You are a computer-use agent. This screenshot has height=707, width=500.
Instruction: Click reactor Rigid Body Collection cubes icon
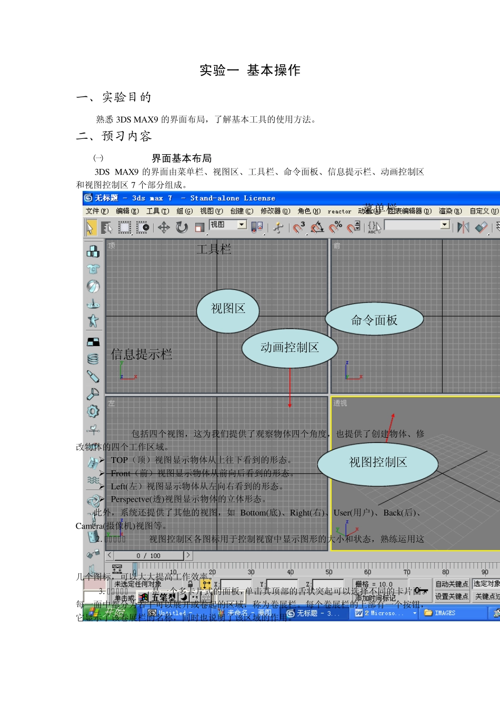click(93, 251)
